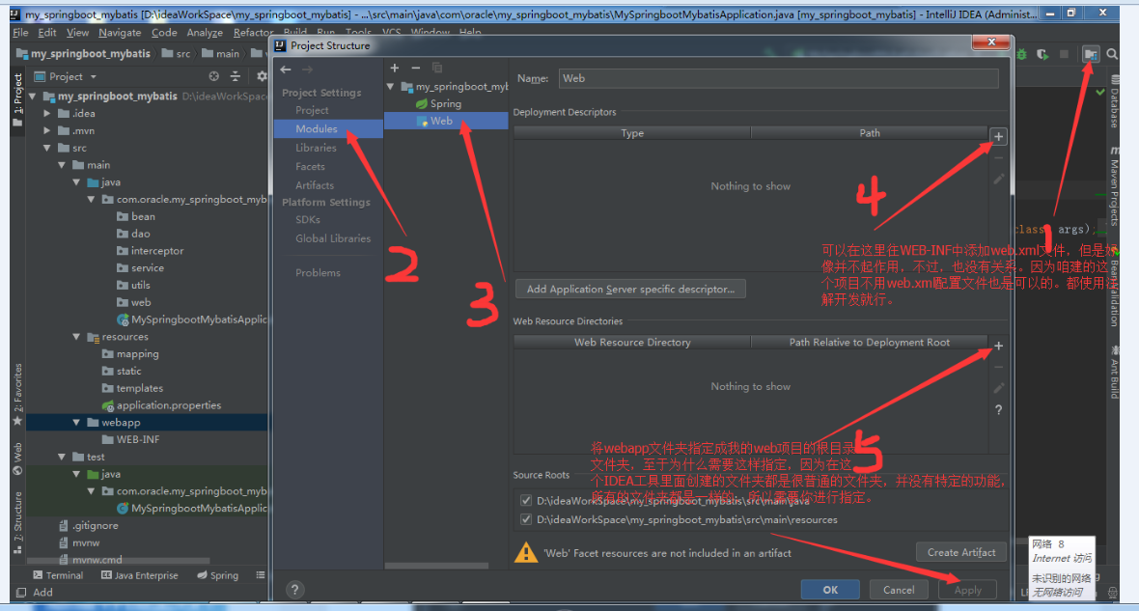
Task: Add a web resource directory with plus
Action: (x=999, y=346)
